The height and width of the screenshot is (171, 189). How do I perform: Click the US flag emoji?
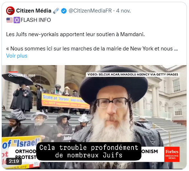click(10, 20)
